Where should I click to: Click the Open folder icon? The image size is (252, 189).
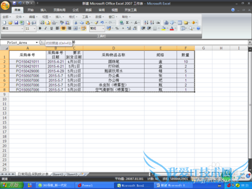pos(10,23)
